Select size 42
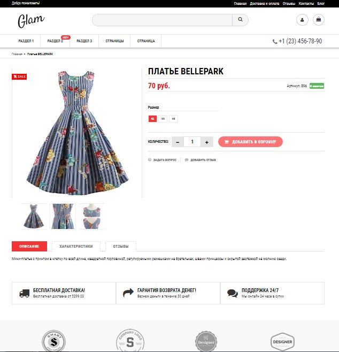 (152, 119)
